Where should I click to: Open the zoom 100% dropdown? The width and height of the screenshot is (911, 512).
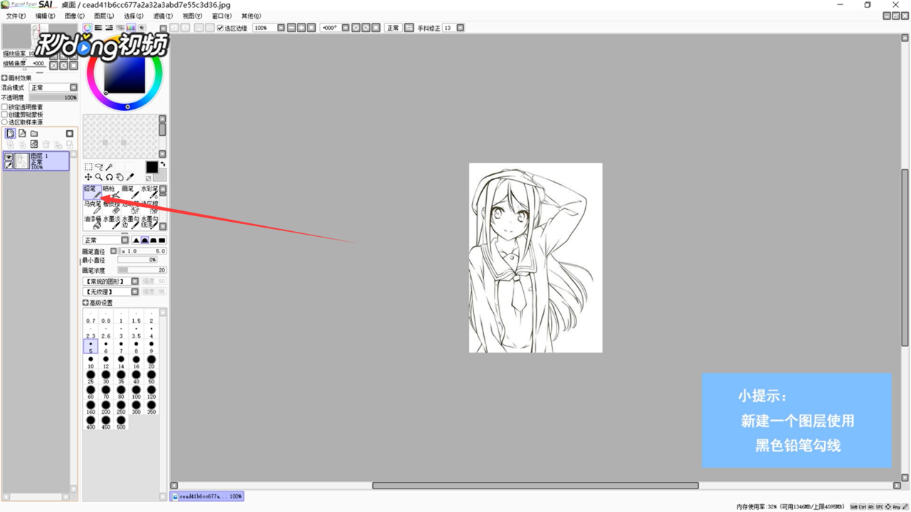(280, 28)
